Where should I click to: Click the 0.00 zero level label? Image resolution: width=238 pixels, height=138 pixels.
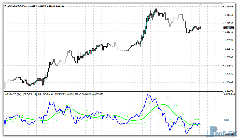(227, 120)
